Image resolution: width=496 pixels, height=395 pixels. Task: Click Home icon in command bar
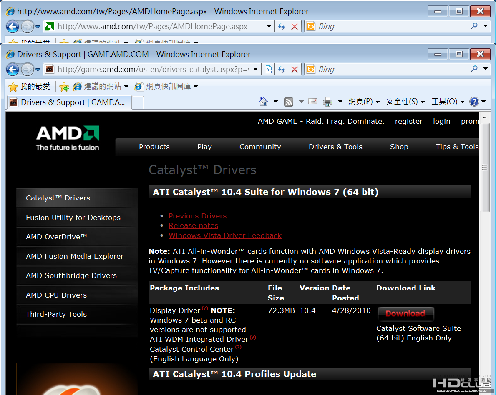coord(264,102)
